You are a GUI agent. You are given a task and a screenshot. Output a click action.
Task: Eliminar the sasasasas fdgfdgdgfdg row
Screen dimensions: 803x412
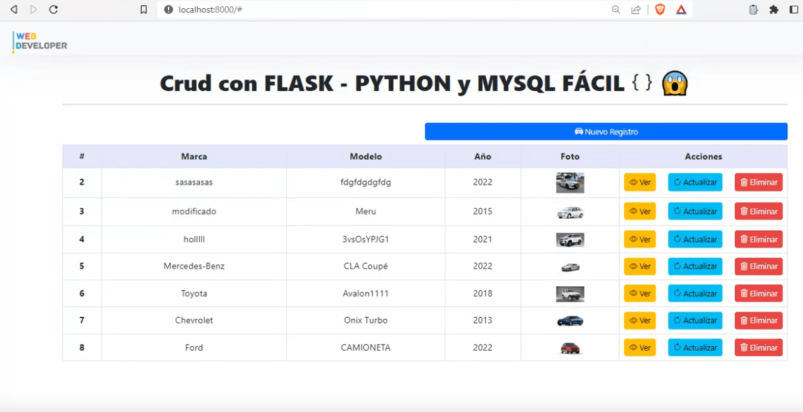click(758, 182)
